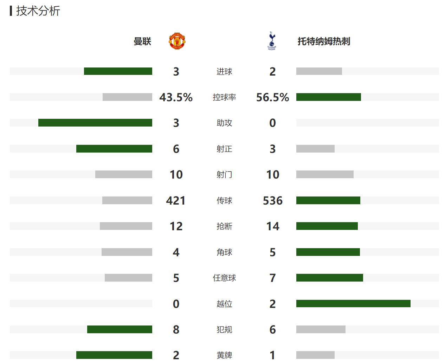Viewport: 445px width, 361px height.
Task: Click Manchester United's green 助攻 bar
Action: 95,123
